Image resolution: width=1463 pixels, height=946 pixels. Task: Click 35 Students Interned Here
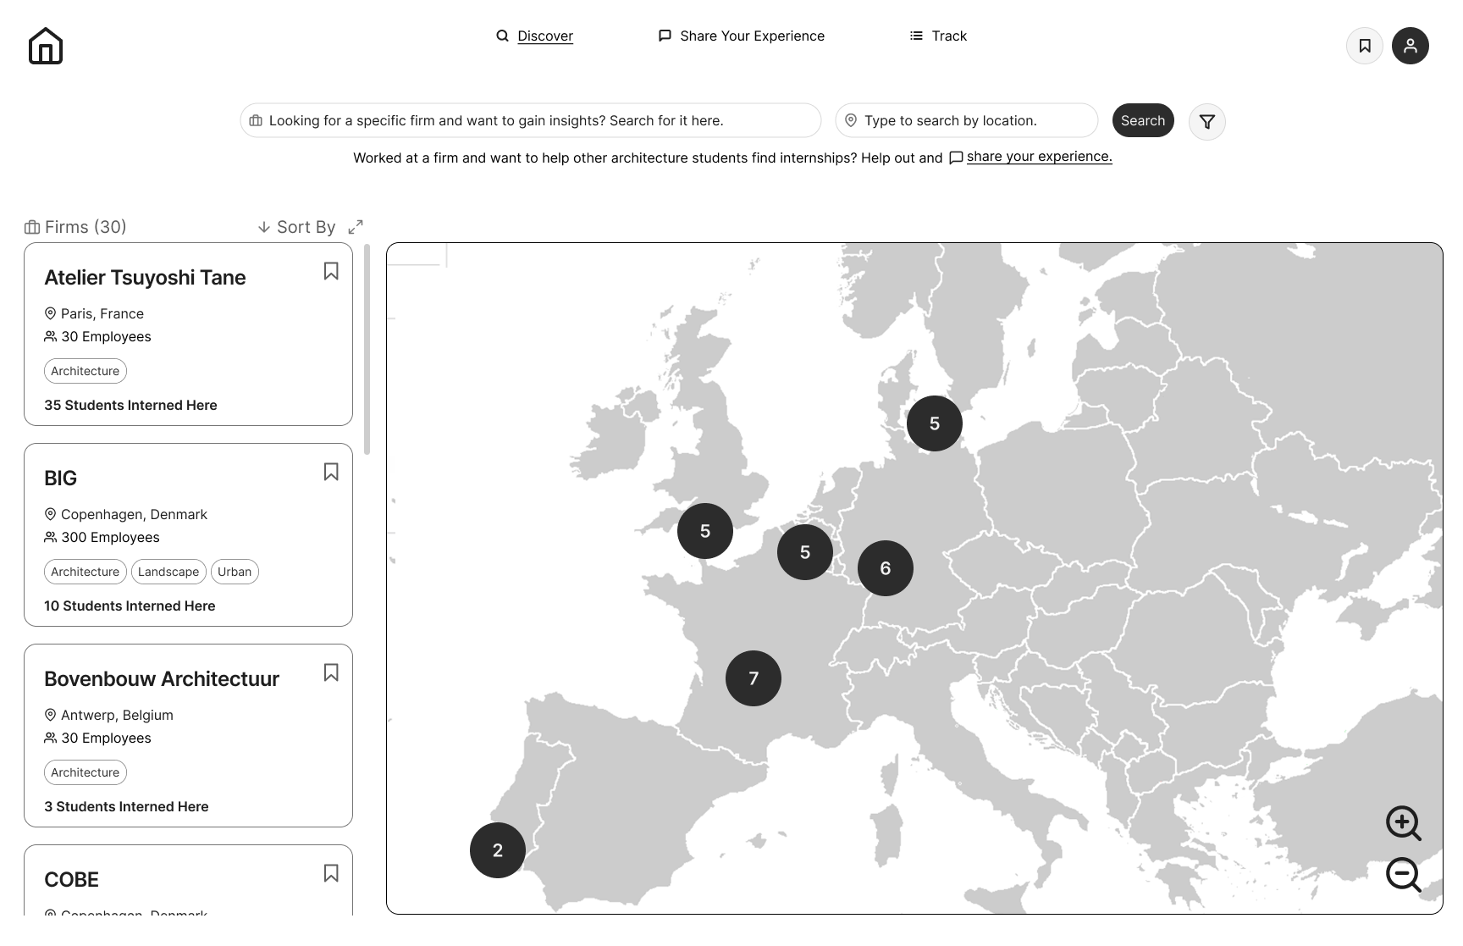click(x=130, y=405)
